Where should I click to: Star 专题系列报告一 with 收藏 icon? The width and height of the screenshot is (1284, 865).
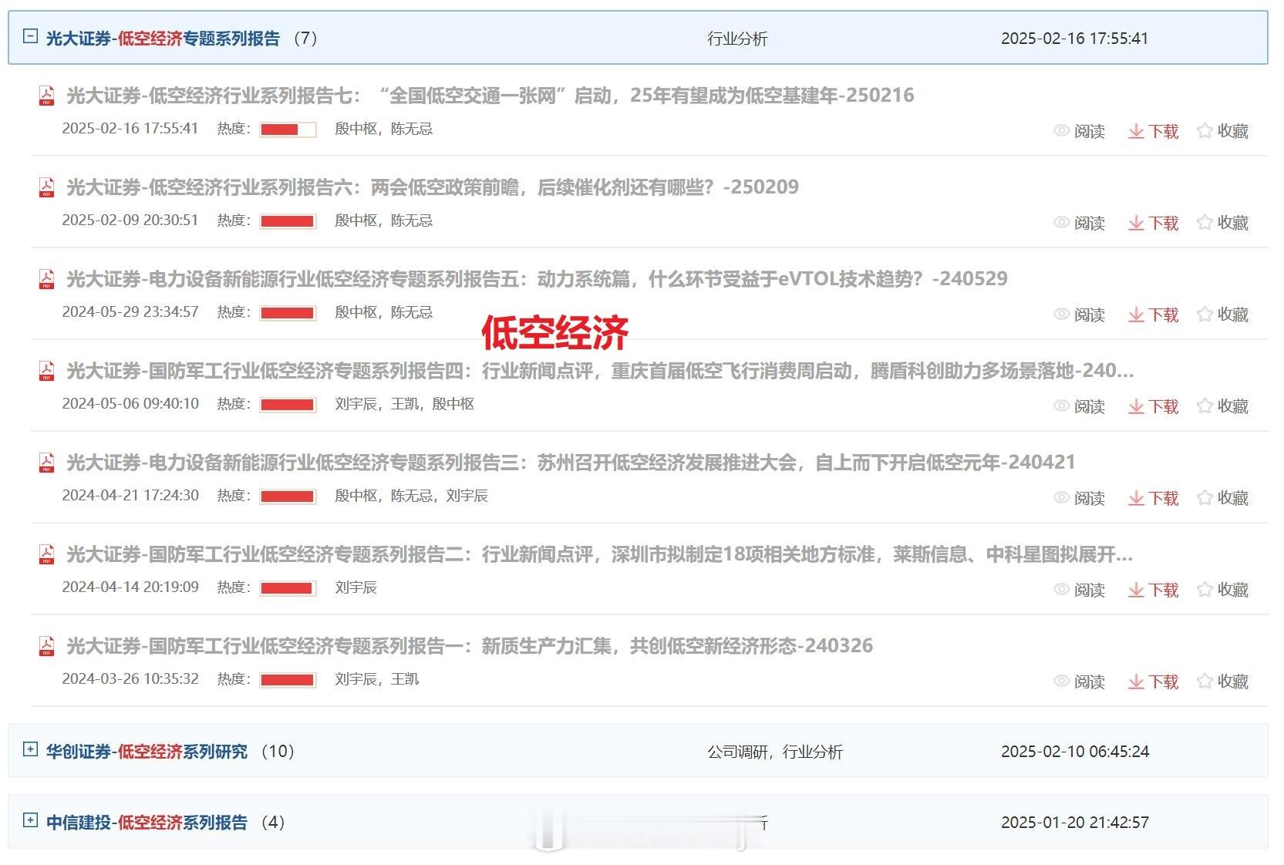1205,682
